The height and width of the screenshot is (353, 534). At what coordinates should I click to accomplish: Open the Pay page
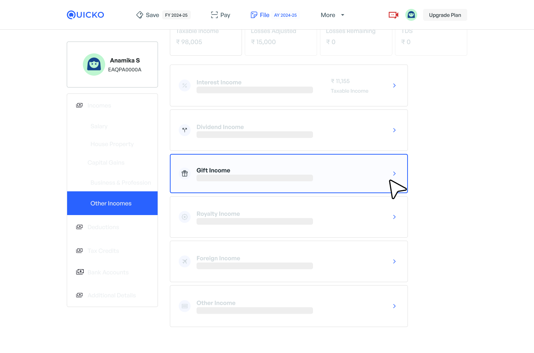221,15
